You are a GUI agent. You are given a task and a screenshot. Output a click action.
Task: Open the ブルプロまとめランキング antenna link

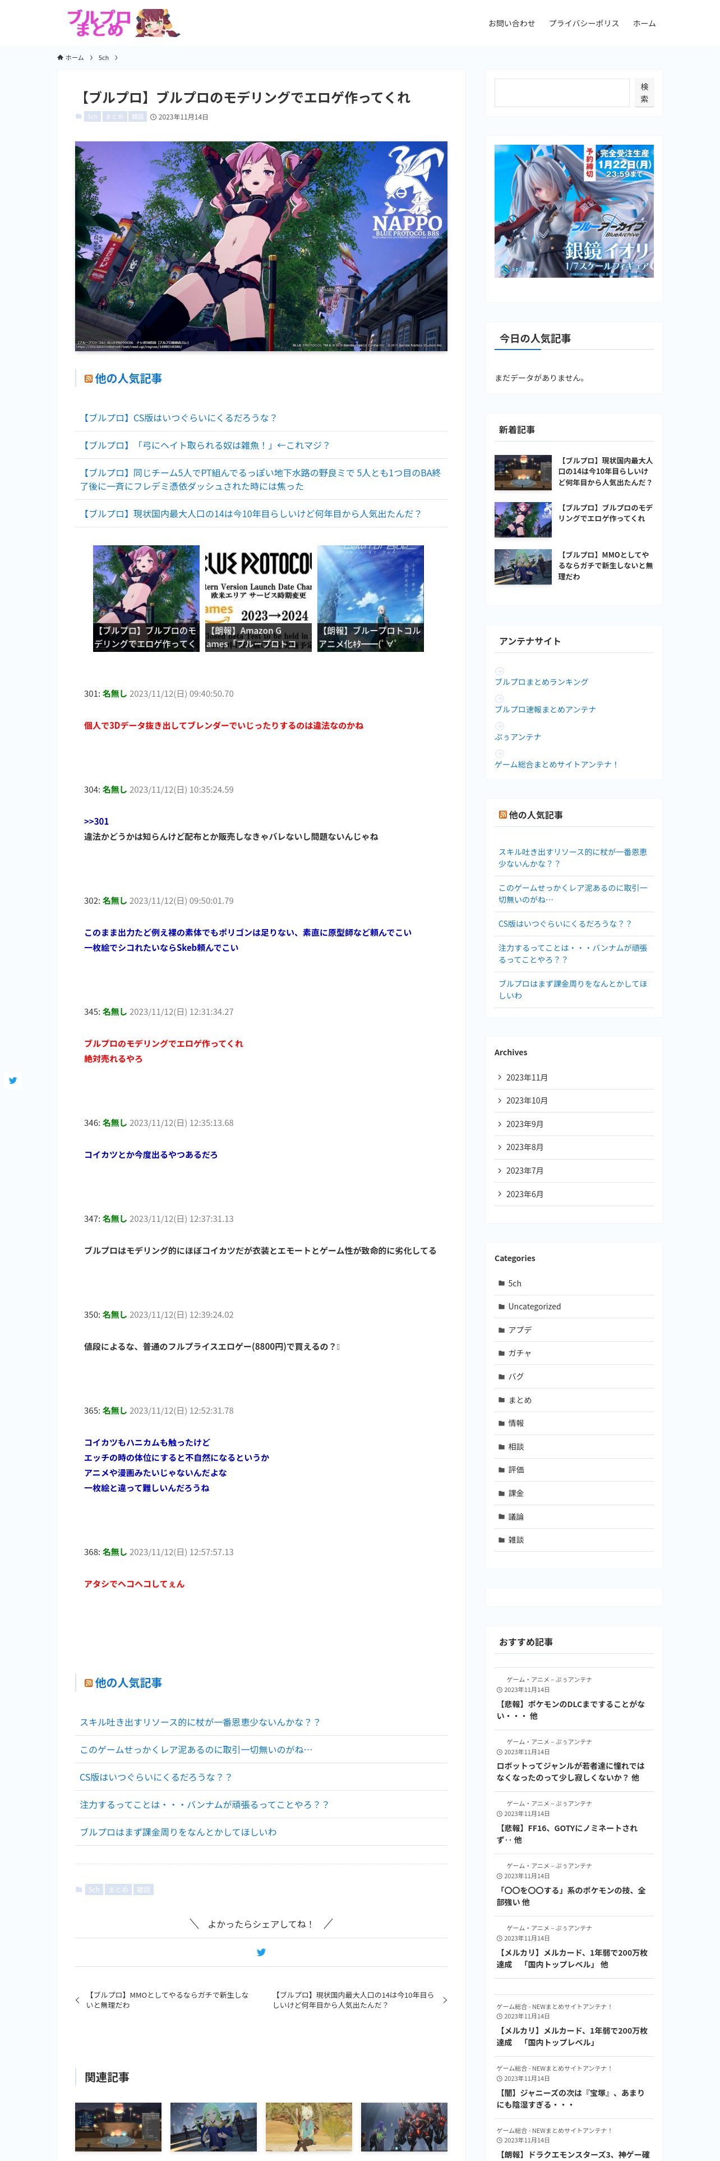coord(542,682)
